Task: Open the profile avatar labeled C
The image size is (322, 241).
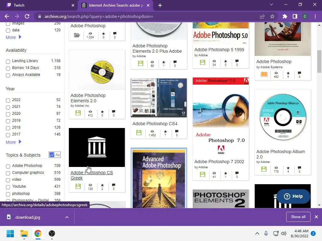Action: point(305,16)
